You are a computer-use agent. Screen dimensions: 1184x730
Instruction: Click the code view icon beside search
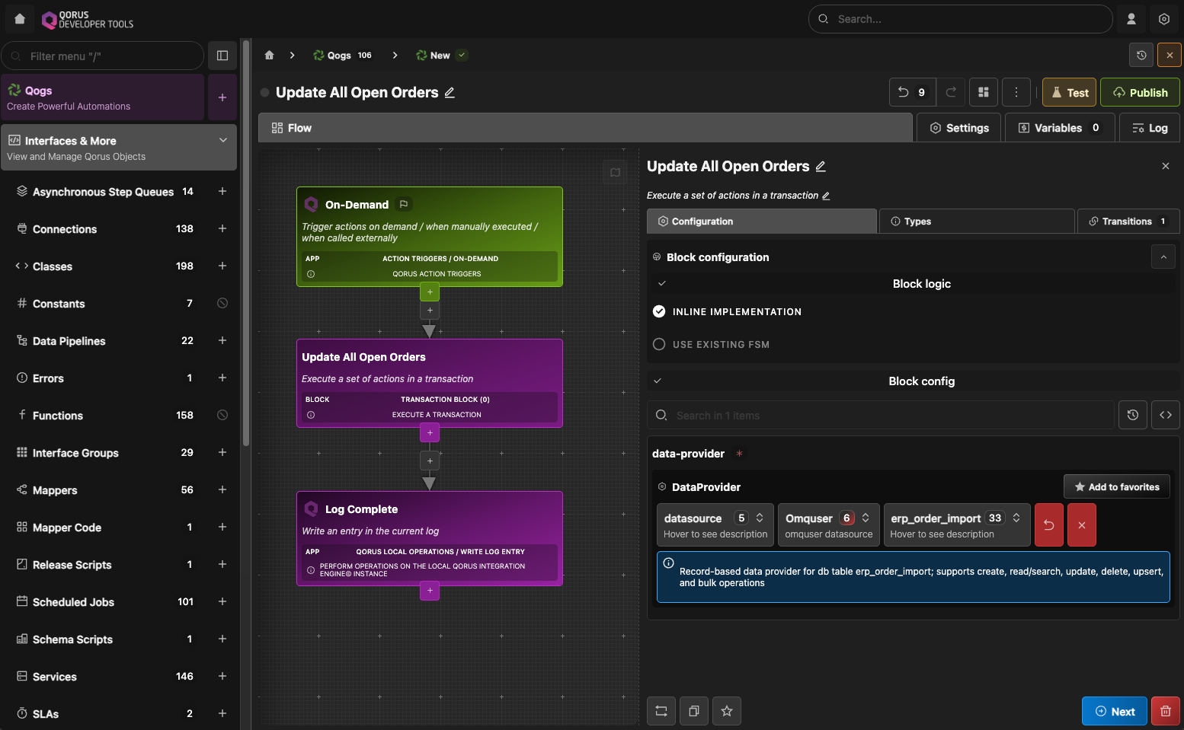[1165, 415]
